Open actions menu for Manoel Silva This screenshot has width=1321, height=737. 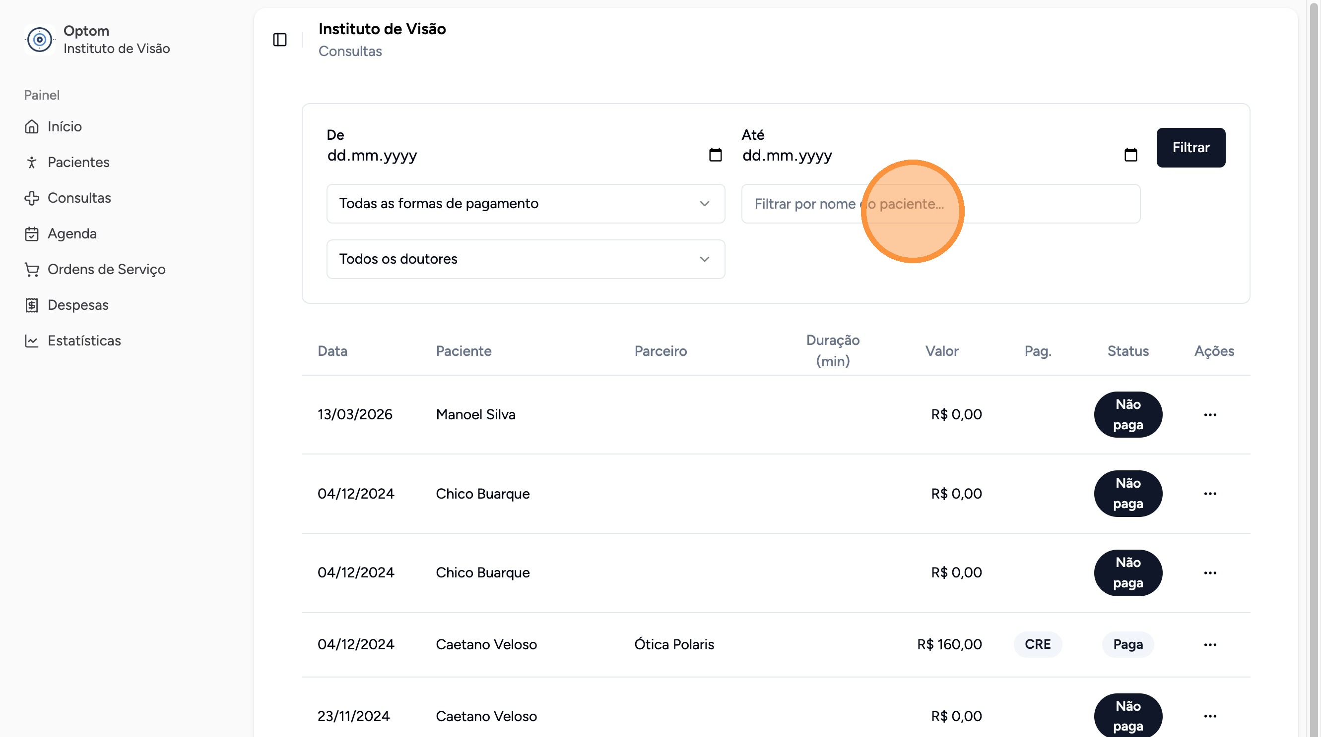click(x=1210, y=414)
